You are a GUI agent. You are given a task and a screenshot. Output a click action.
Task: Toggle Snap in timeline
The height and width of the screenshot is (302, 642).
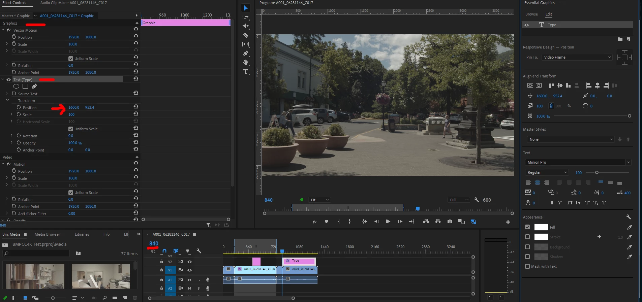pos(164,251)
